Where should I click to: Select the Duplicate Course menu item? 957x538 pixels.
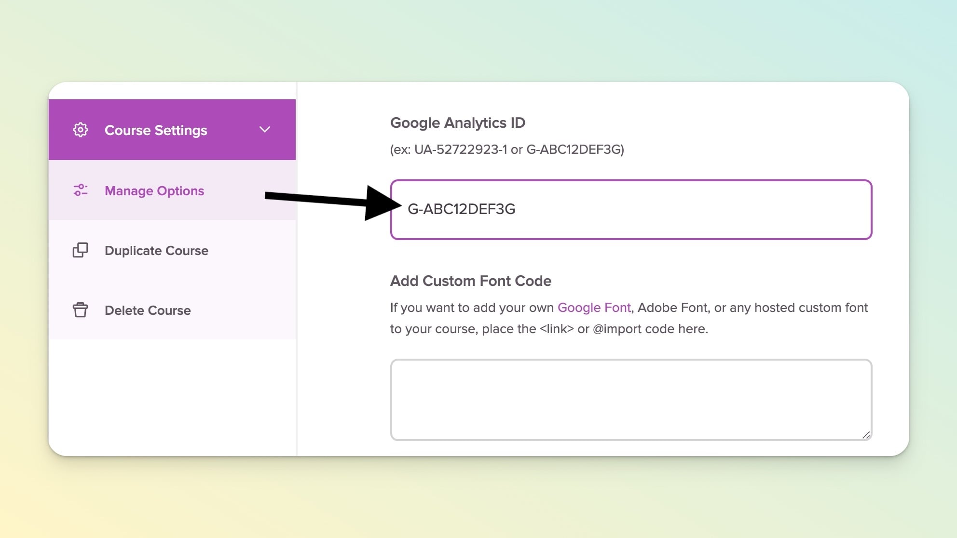156,251
